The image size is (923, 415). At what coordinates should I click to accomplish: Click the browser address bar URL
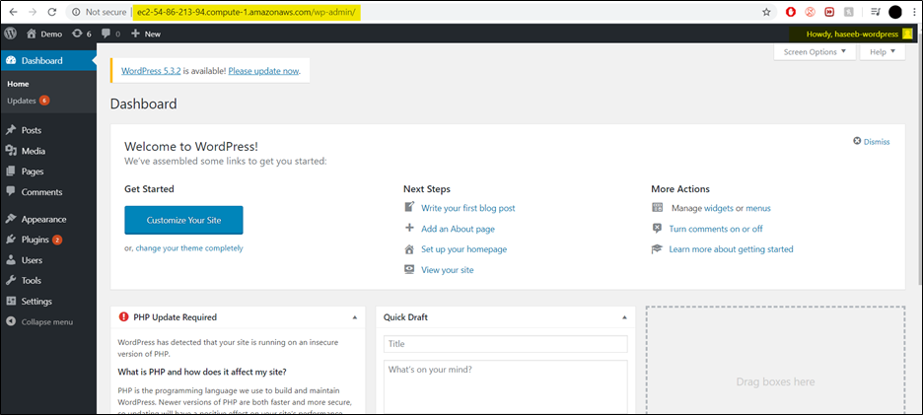(247, 12)
